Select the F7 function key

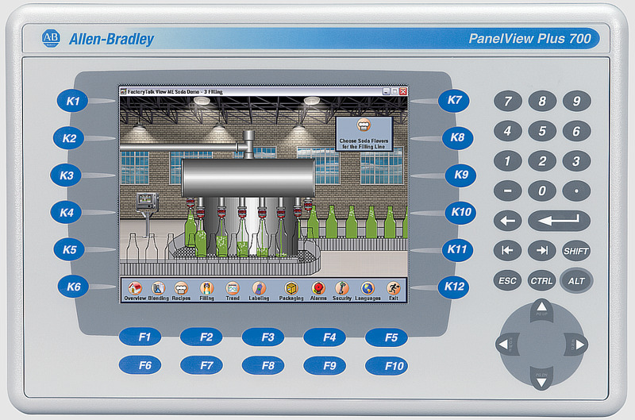point(202,366)
